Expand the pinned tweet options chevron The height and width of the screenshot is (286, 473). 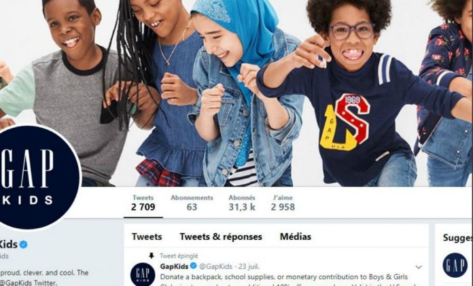(x=419, y=267)
